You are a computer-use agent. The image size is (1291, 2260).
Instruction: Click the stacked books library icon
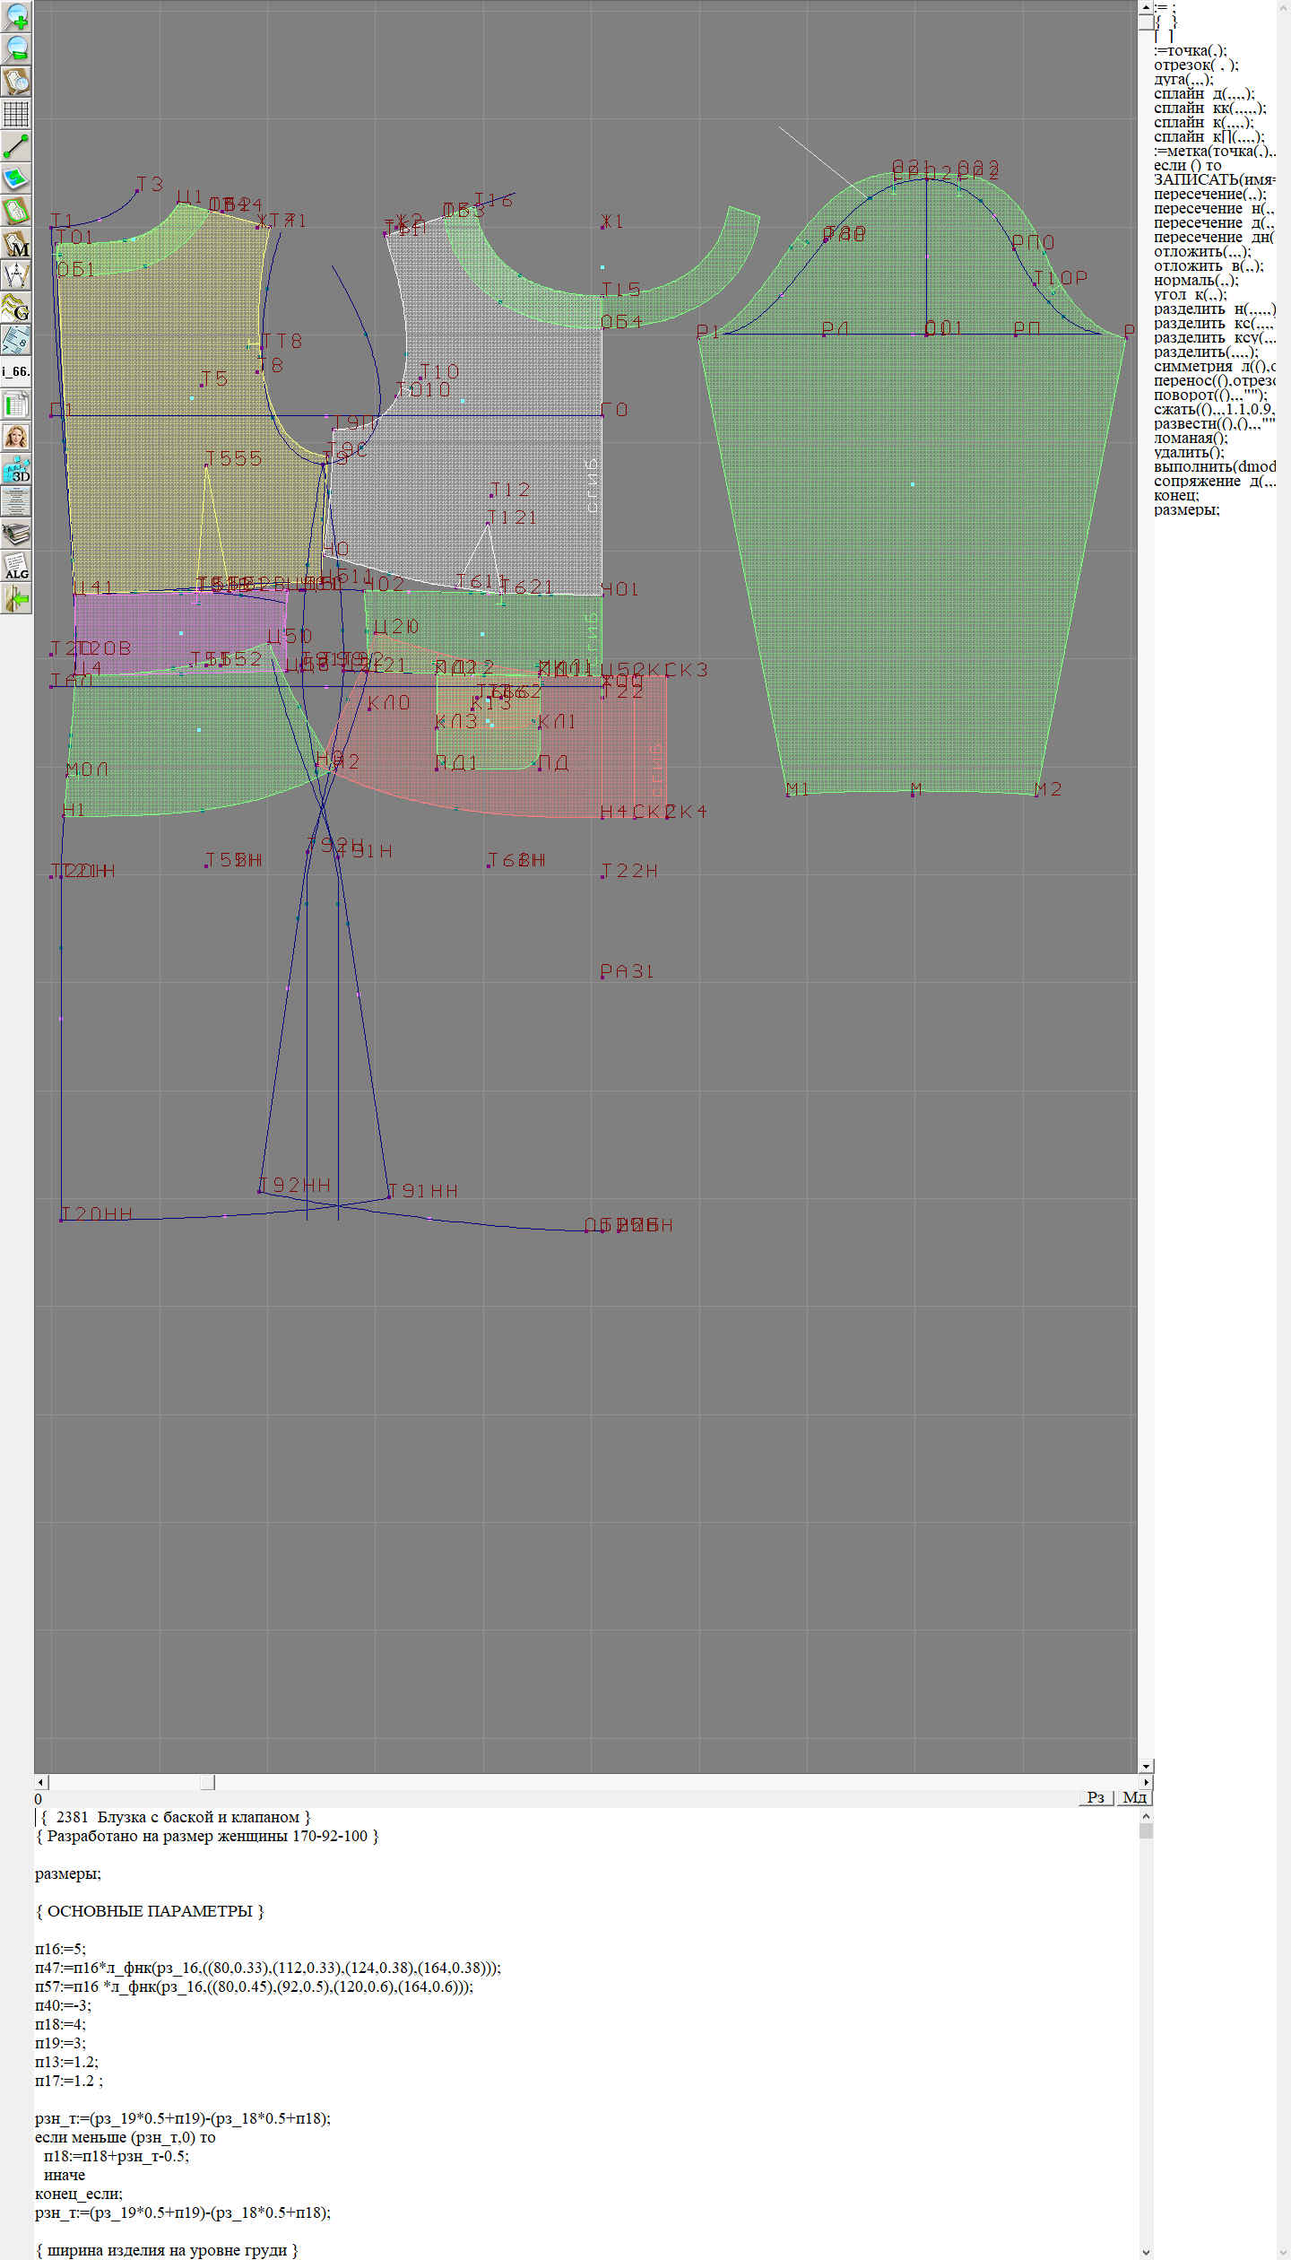(16, 534)
